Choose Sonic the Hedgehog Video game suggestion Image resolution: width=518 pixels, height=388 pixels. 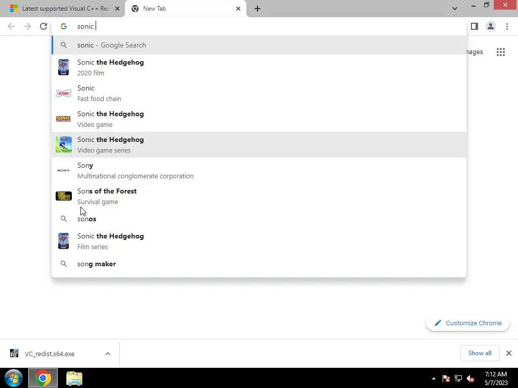[259, 119]
